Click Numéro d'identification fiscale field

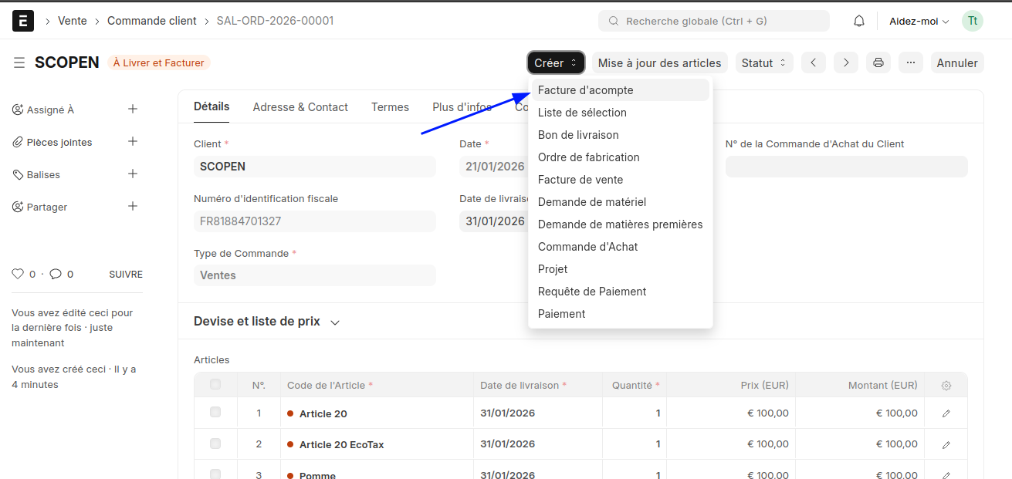coord(315,221)
